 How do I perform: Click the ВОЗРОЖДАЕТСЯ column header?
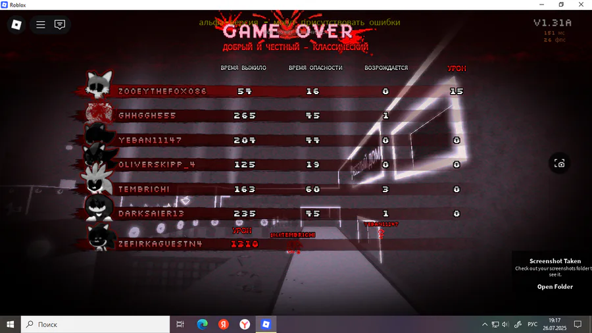[x=386, y=68]
